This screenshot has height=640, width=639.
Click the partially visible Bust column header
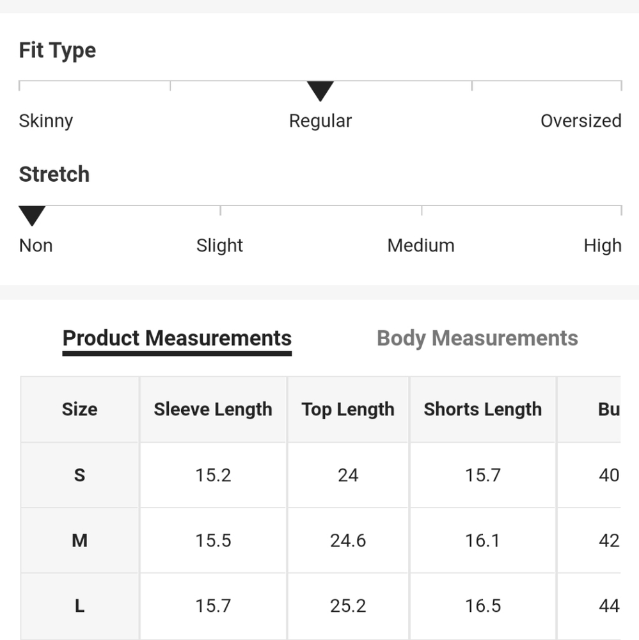coord(589,410)
